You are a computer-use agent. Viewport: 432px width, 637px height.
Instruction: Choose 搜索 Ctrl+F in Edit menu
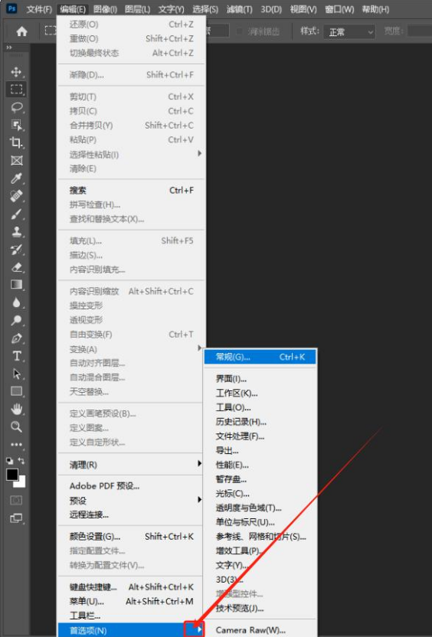131,190
